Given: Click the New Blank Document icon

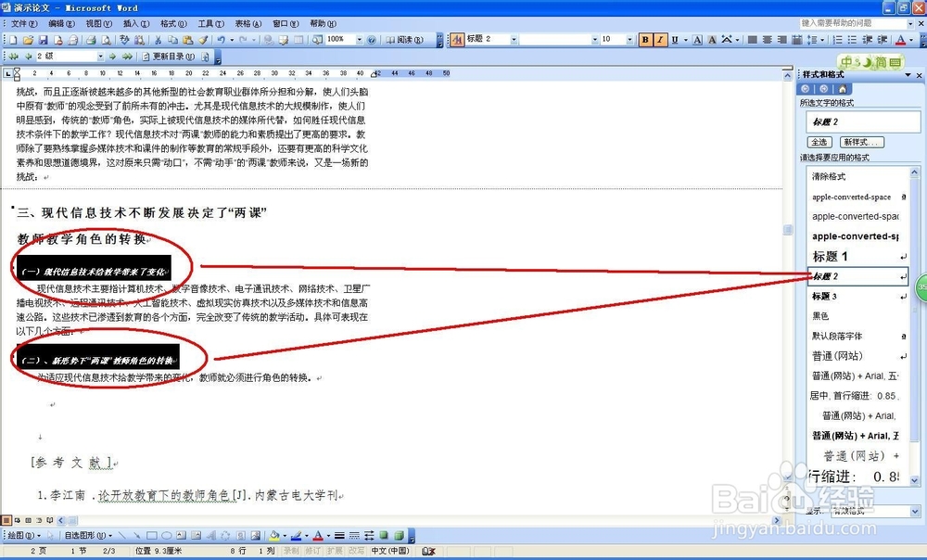Looking at the screenshot, I should click(14, 40).
